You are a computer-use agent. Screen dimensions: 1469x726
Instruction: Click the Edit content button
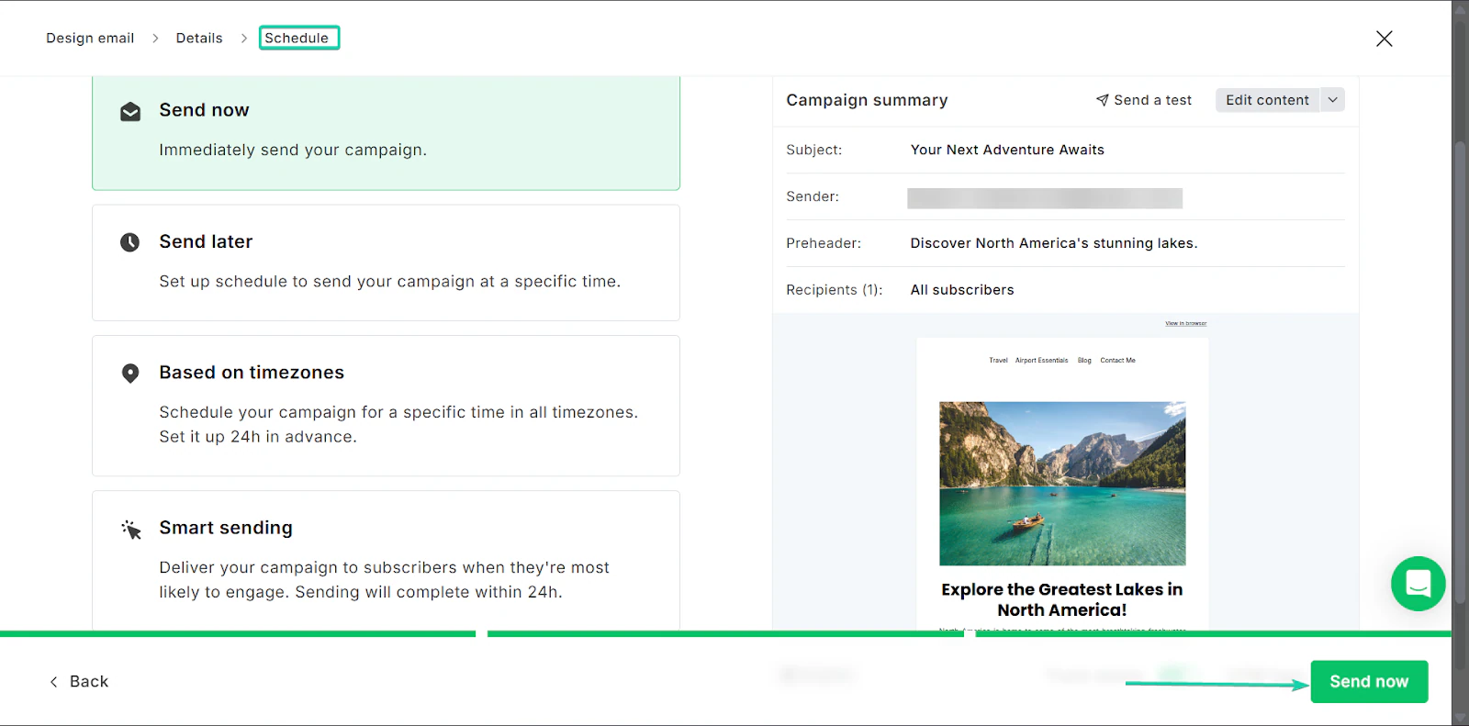[1267, 100]
